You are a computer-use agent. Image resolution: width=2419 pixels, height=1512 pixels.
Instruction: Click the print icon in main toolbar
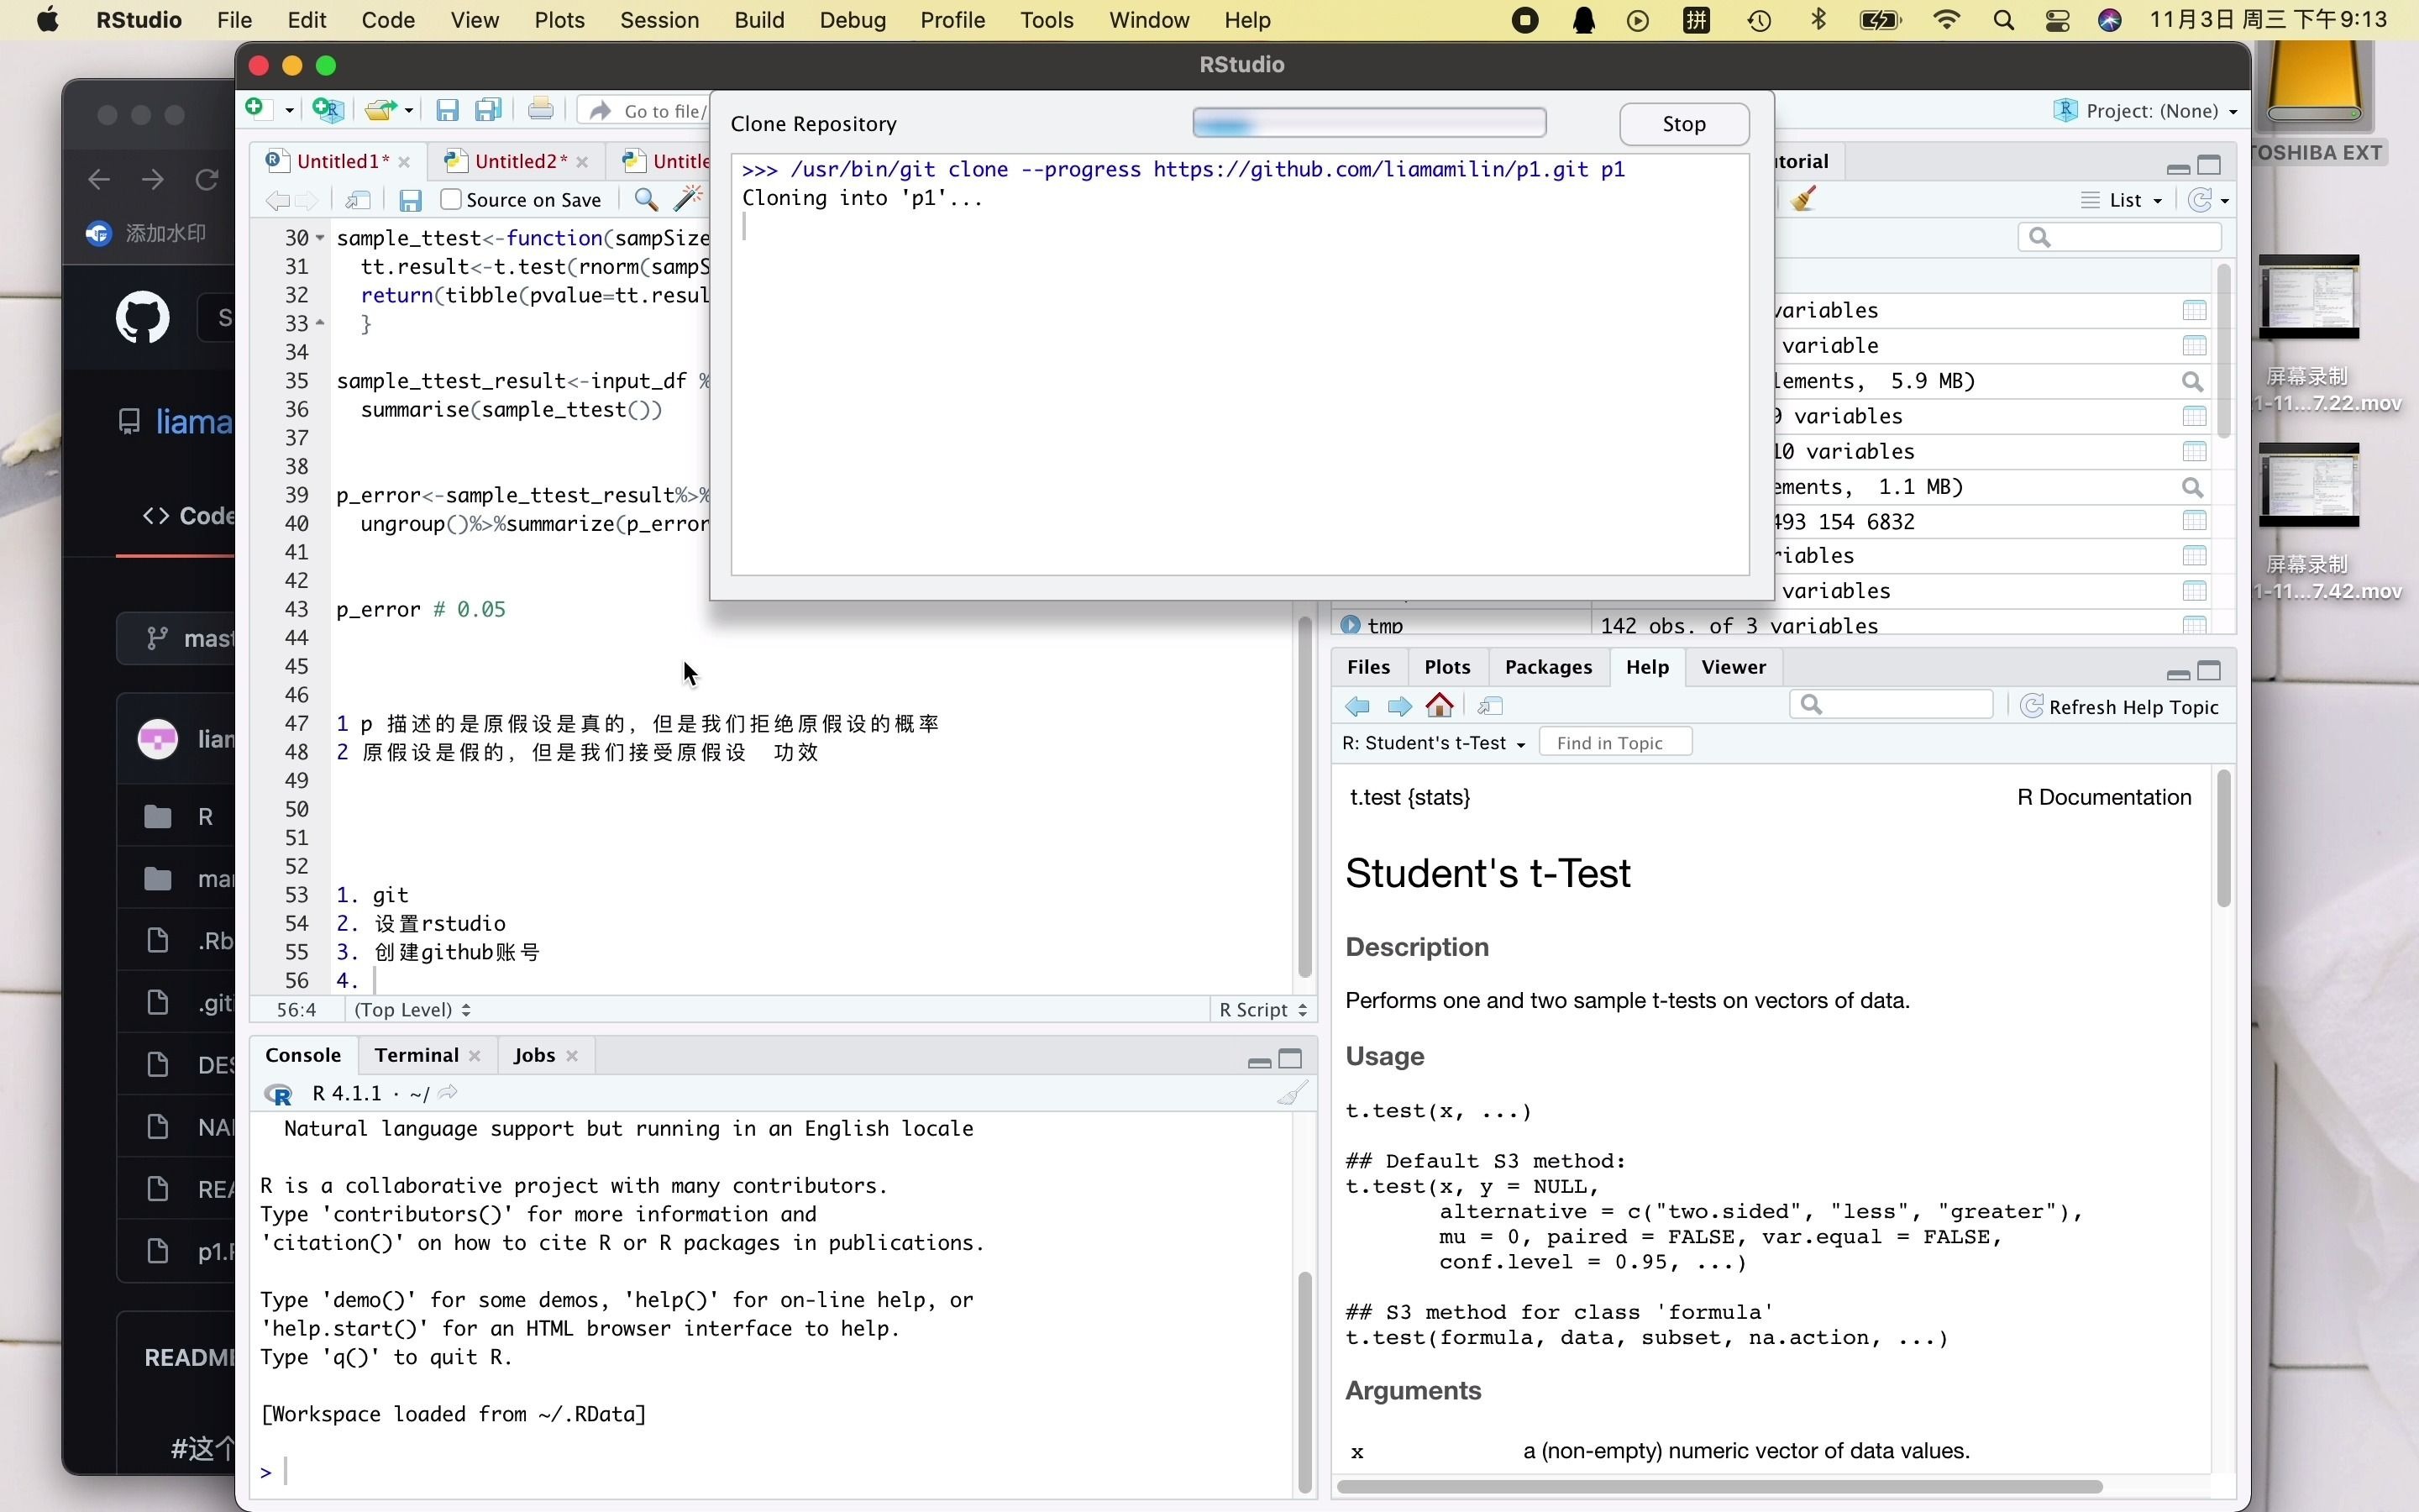click(x=541, y=110)
